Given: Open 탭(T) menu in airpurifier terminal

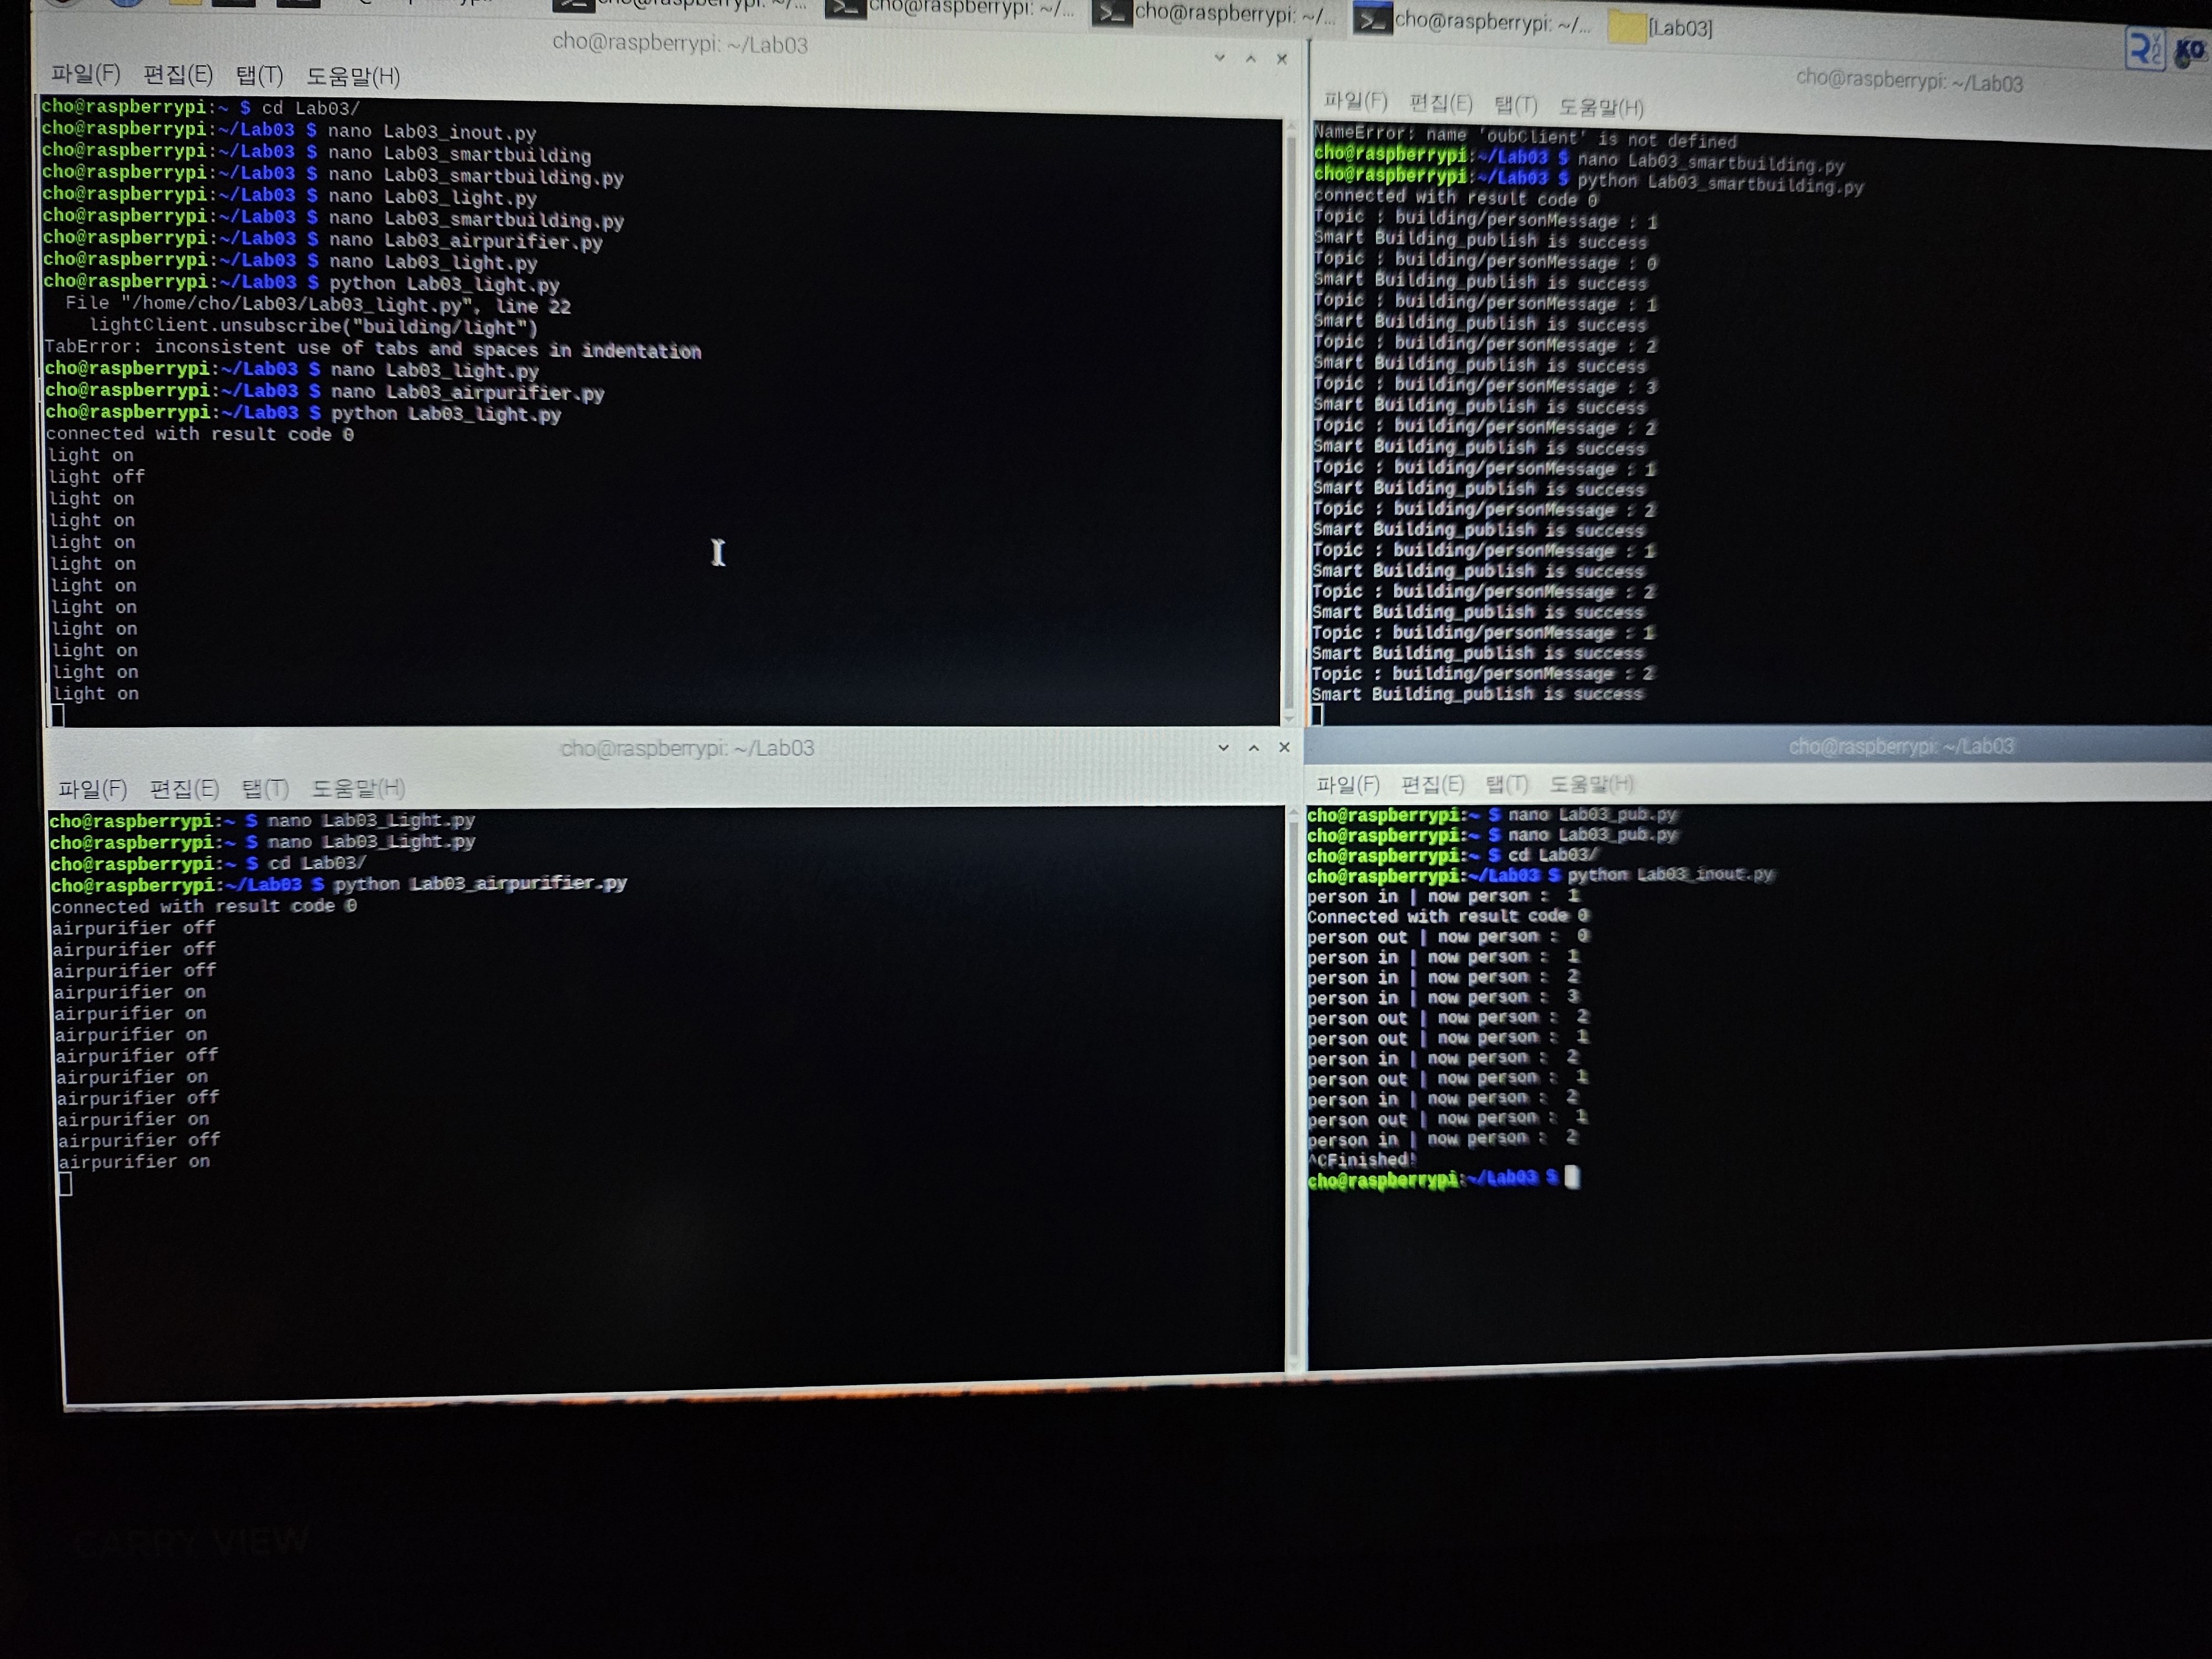Looking at the screenshot, I should [265, 789].
